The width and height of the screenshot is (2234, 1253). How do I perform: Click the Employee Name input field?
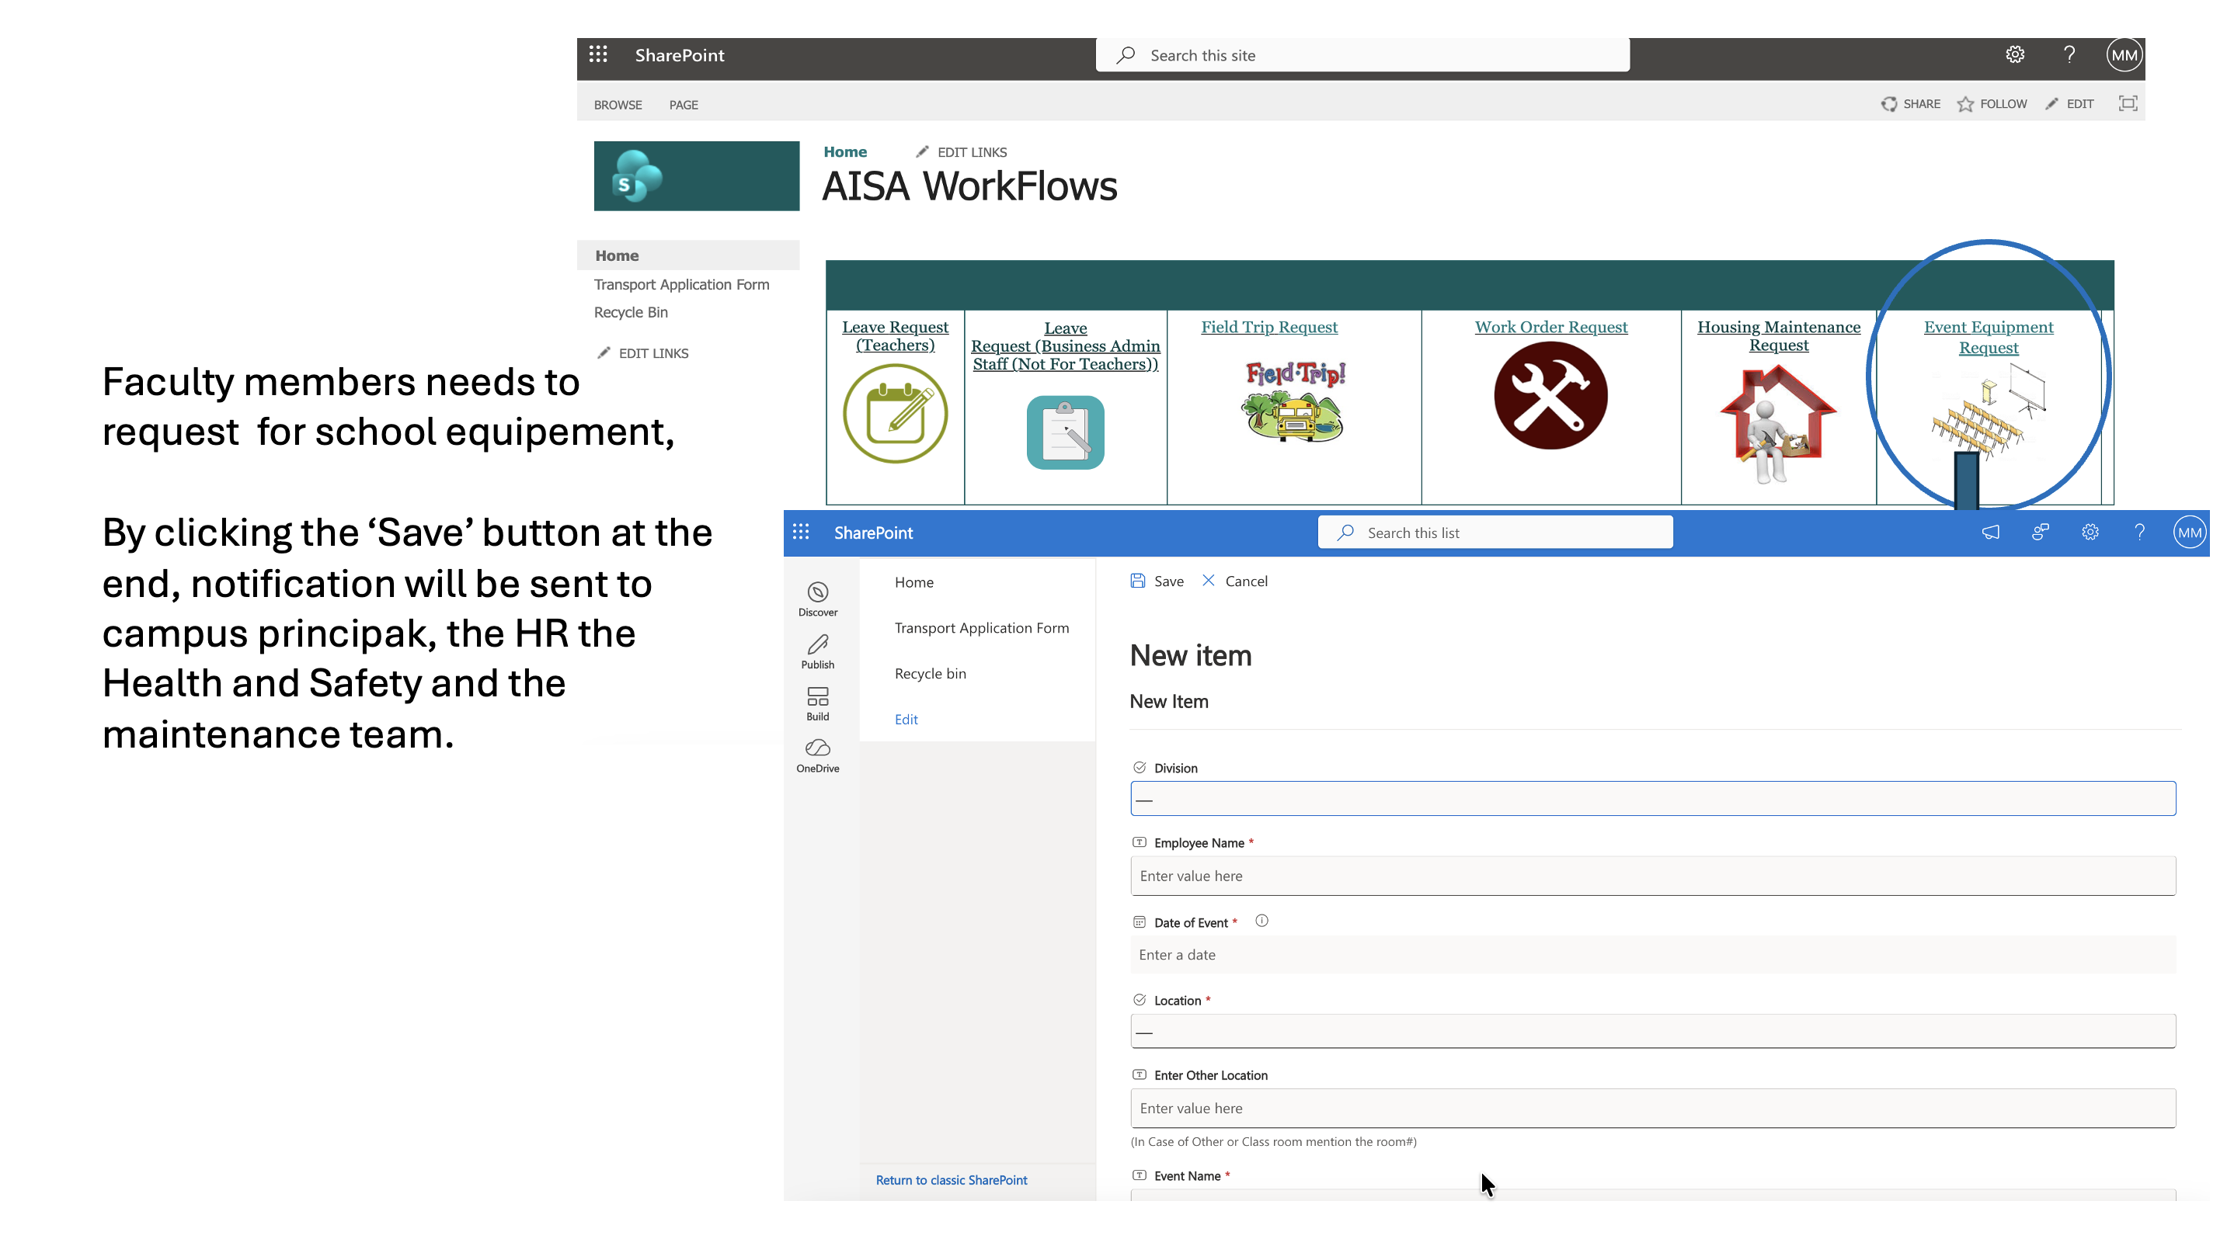tap(1653, 876)
